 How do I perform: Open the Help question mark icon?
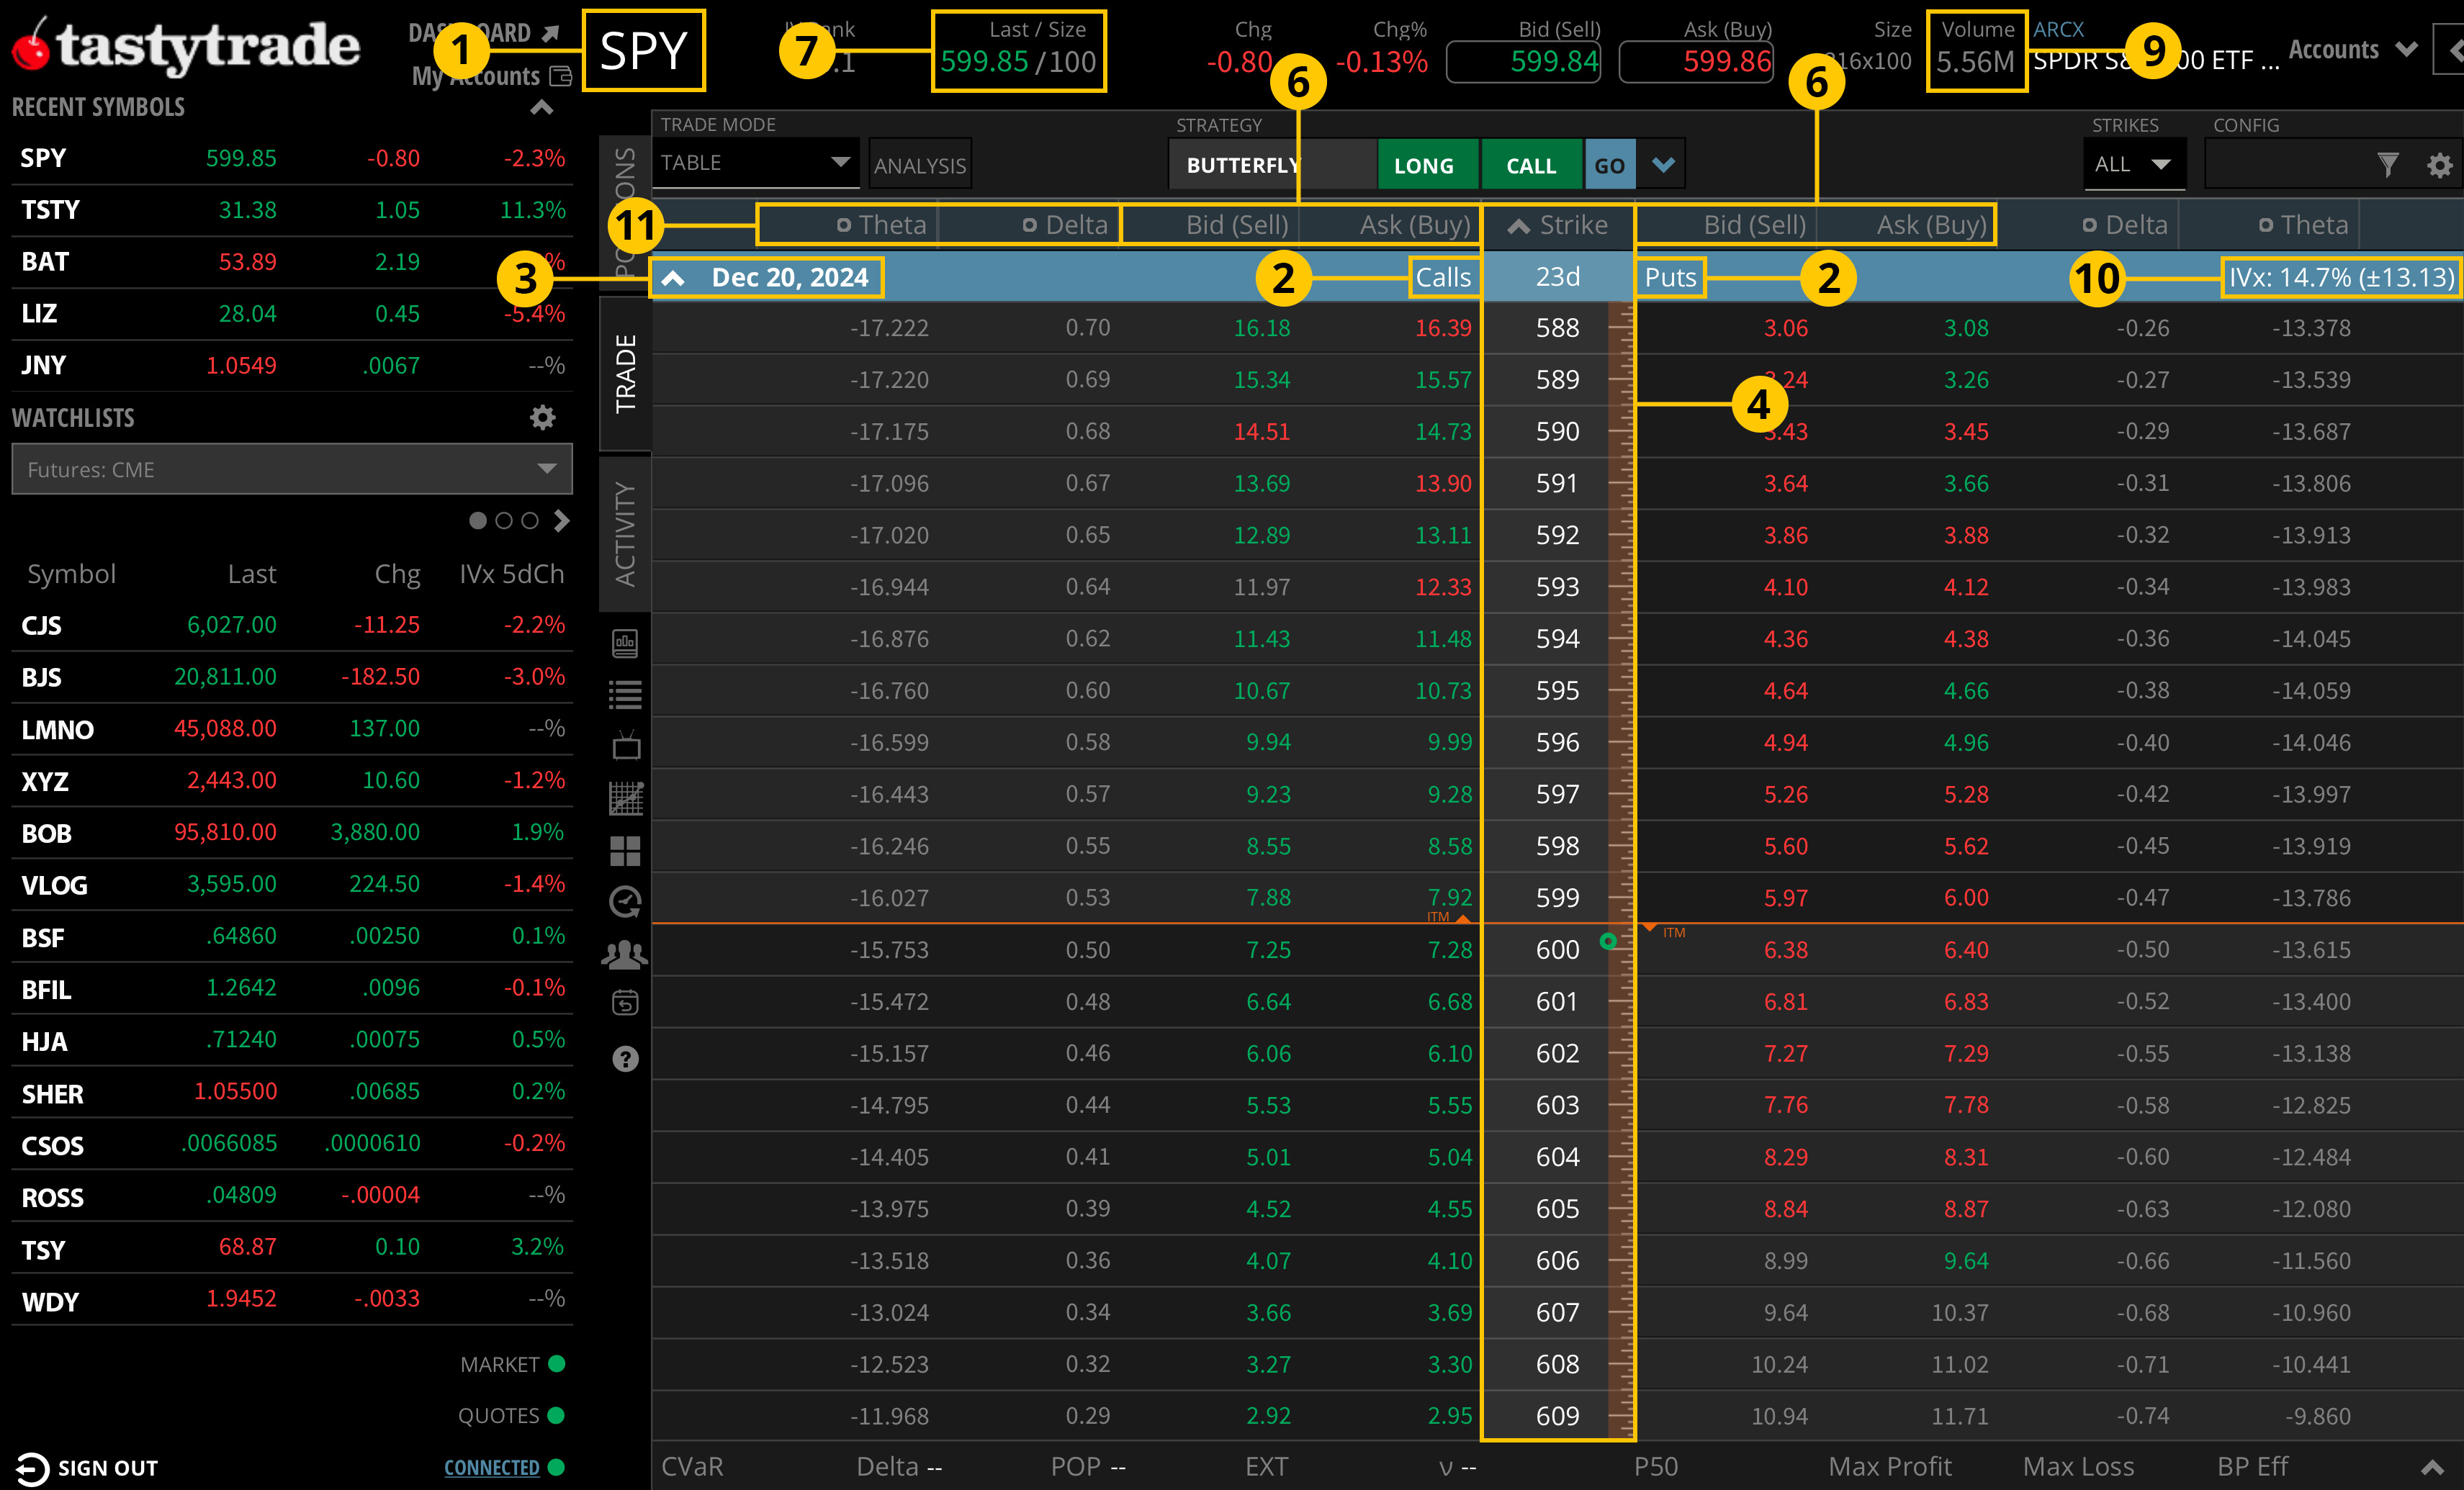click(625, 1058)
